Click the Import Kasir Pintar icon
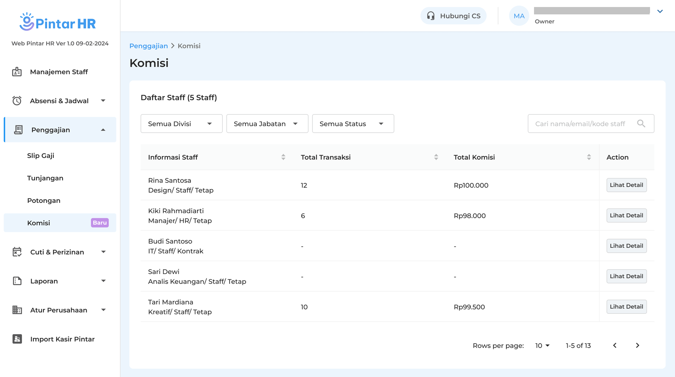Image resolution: width=675 pixels, height=377 pixels. [17, 339]
